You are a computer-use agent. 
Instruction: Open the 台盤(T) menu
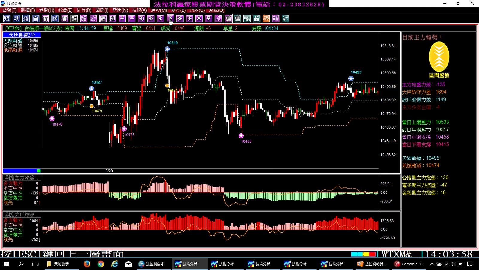pos(10,10)
